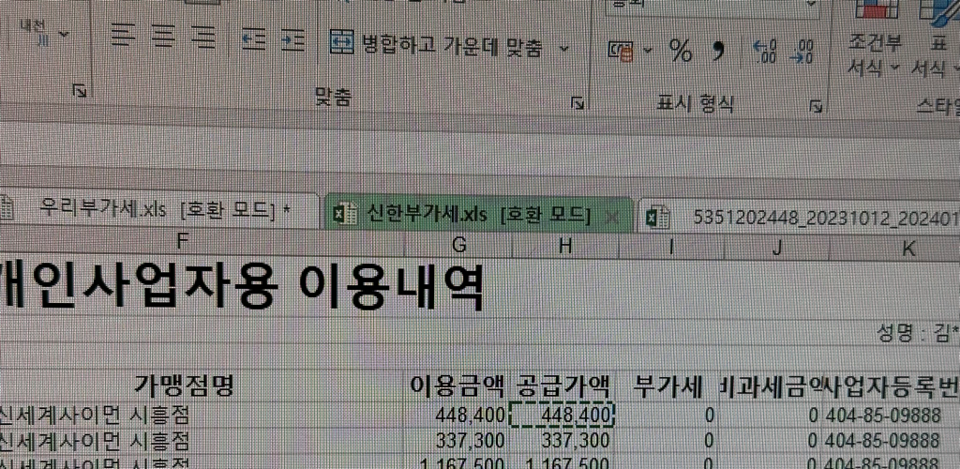Open the accounting format dropdown arrow
The image size is (960, 469).
pyautogui.click(x=647, y=51)
